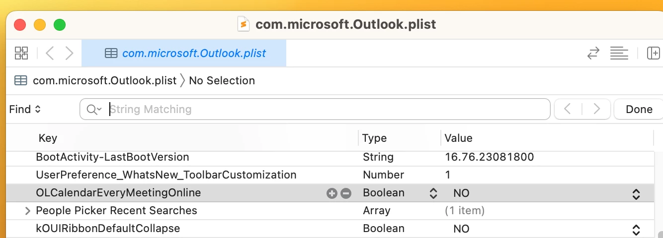
Task: Select the kOUIRibbonDefaultCollapse key
Action: [x=108, y=229]
